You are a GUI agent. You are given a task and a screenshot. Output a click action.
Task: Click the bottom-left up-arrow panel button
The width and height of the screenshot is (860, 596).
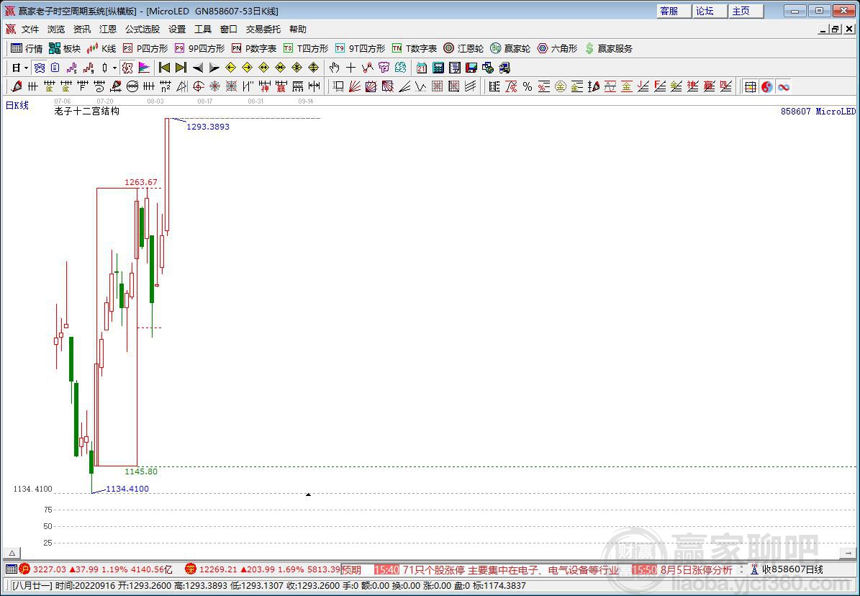[12, 554]
